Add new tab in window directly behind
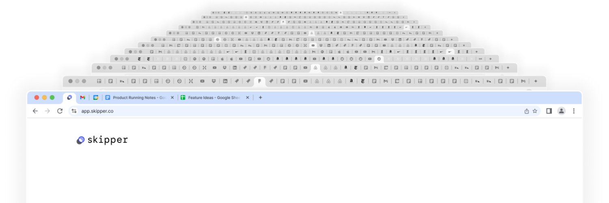Image resolution: width=609 pixels, height=203 pixels. 536,81
